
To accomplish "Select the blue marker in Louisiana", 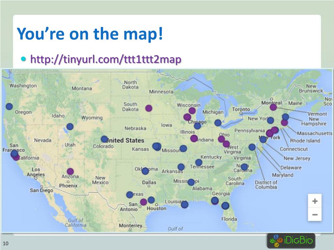I will (185, 204).
